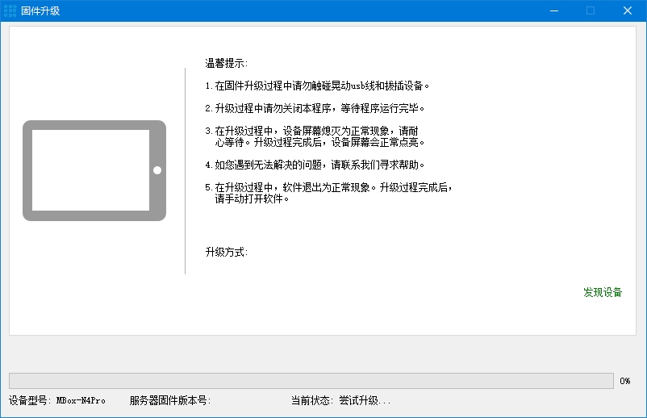Screen dimensions: 647x418
Task: Click the gray tablet device illustration
Action: [94, 170]
